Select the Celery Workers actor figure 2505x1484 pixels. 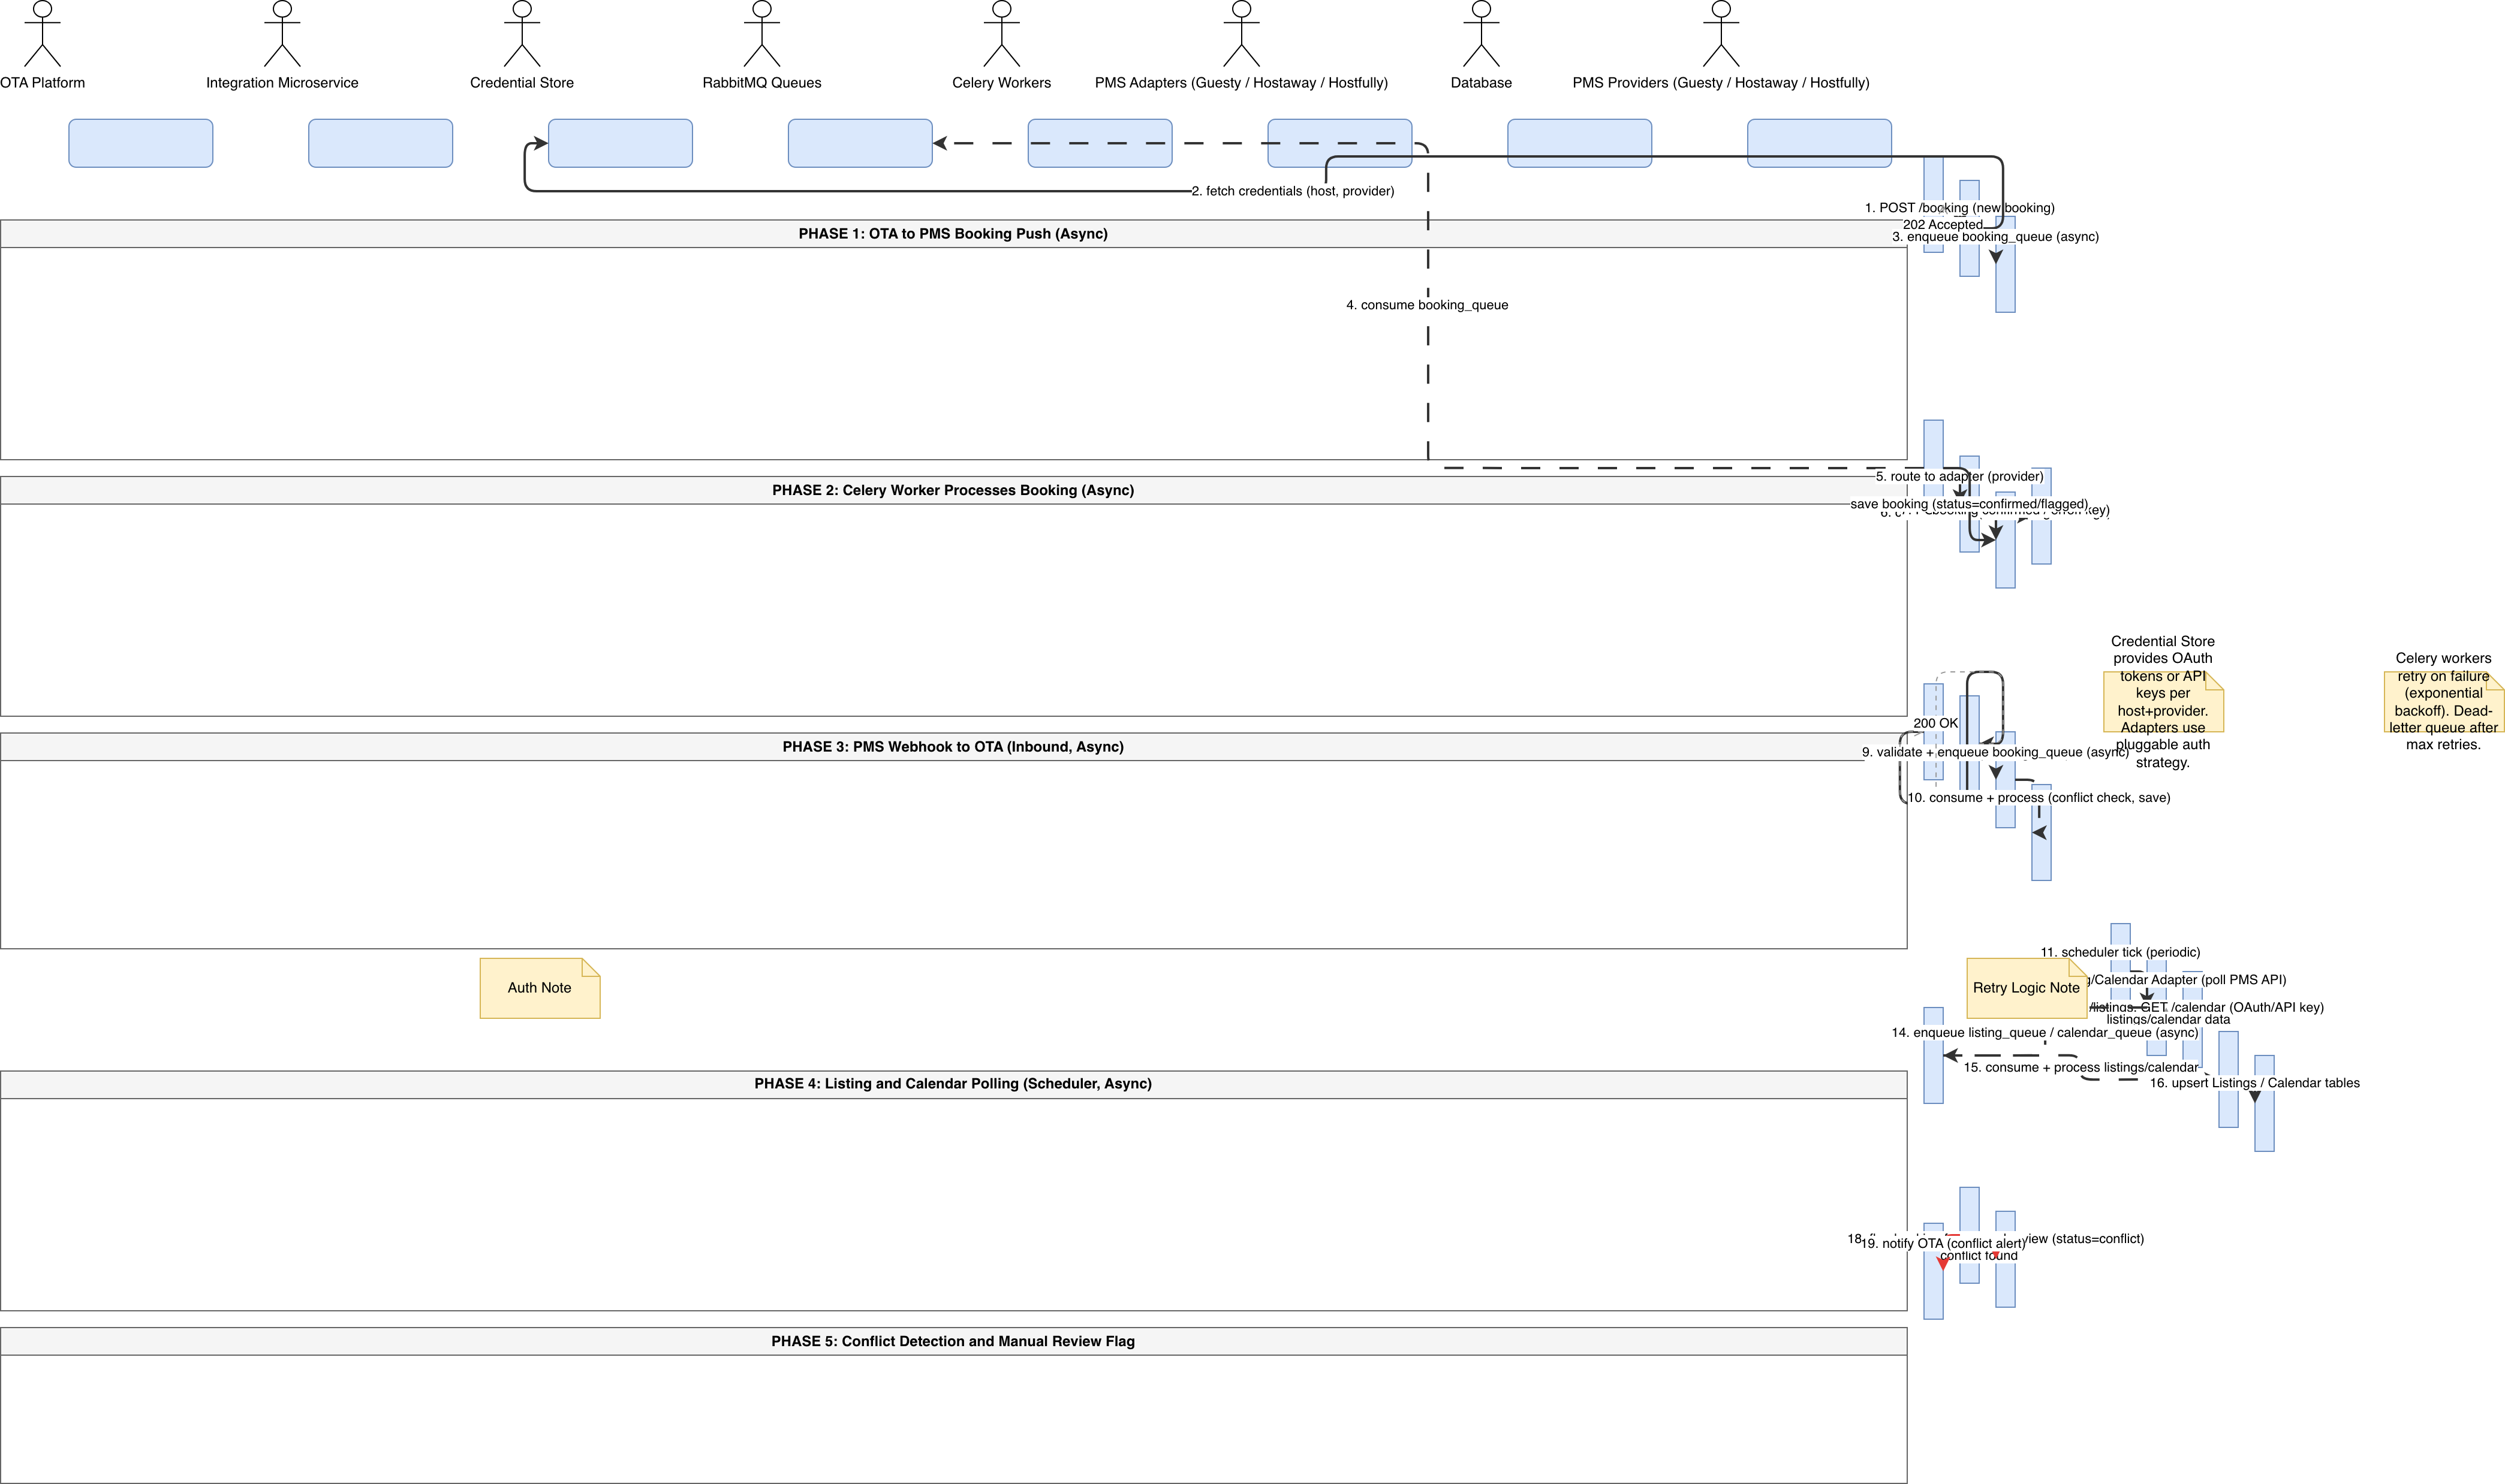1001,34
